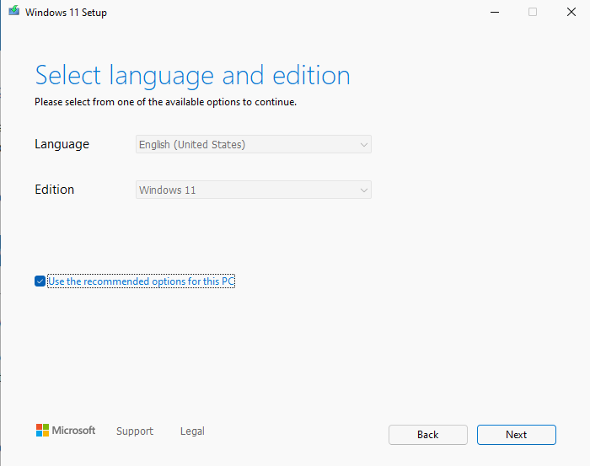Click the 'Please select from one' instruction text
Viewport: 590px width, 466px height.
point(165,102)
